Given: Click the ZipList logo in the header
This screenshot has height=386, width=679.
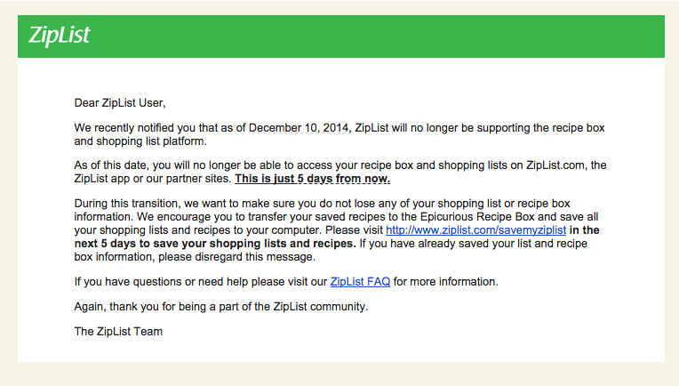Looking at the screenshot, I should pos(60,36).
